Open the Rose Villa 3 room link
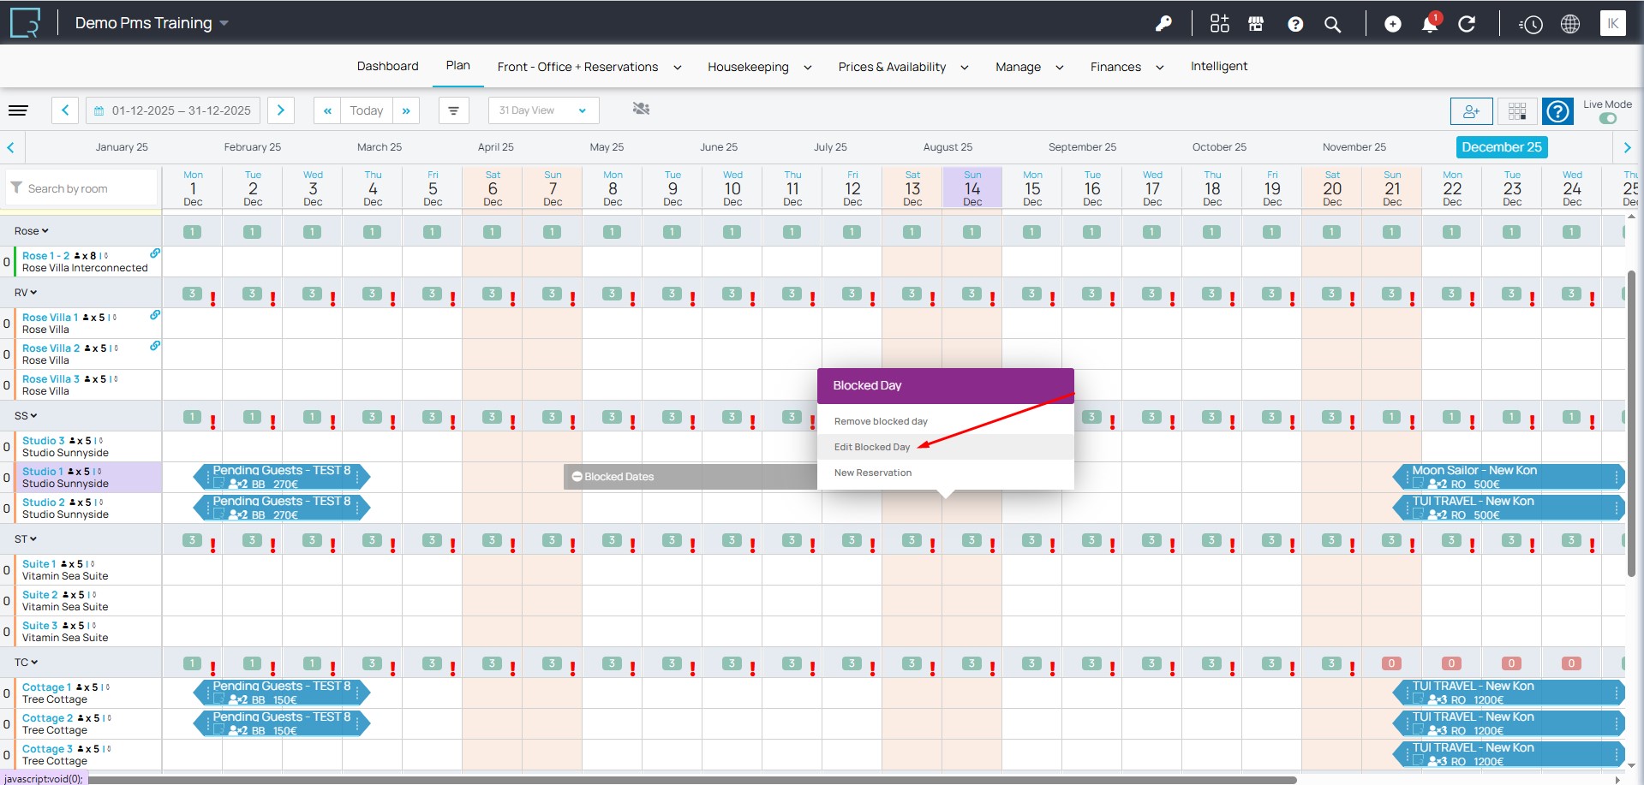The image size is (1644, 785). point(51,378)
